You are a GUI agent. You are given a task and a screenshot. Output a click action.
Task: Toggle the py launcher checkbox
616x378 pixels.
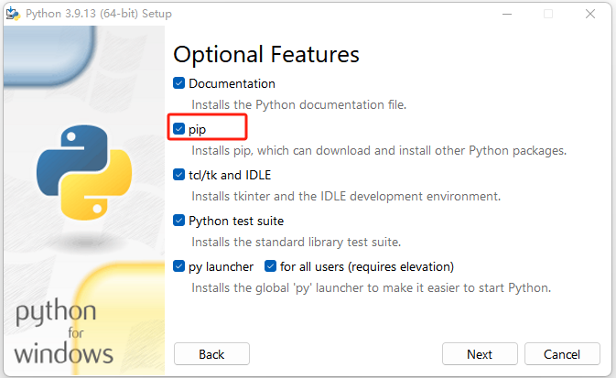(179, 266)
